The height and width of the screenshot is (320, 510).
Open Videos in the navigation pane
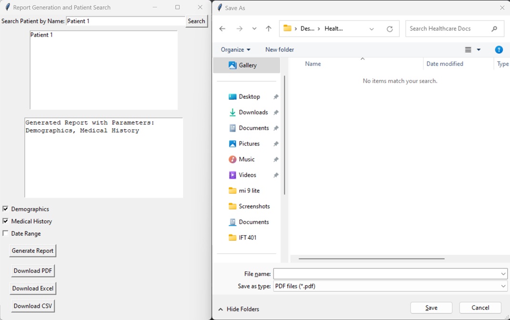[x=247, y=175]
